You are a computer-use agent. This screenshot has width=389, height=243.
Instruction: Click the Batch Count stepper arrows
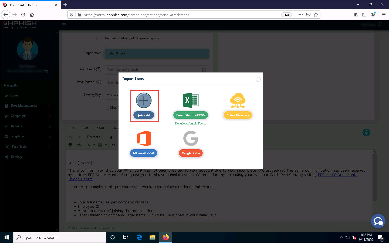click(x=204, y=70)
